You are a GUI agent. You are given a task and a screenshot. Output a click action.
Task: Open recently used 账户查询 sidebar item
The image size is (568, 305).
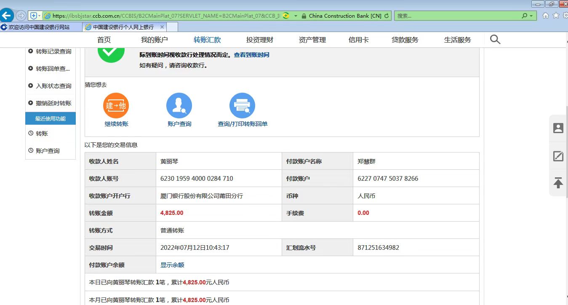tap(48, 151)
